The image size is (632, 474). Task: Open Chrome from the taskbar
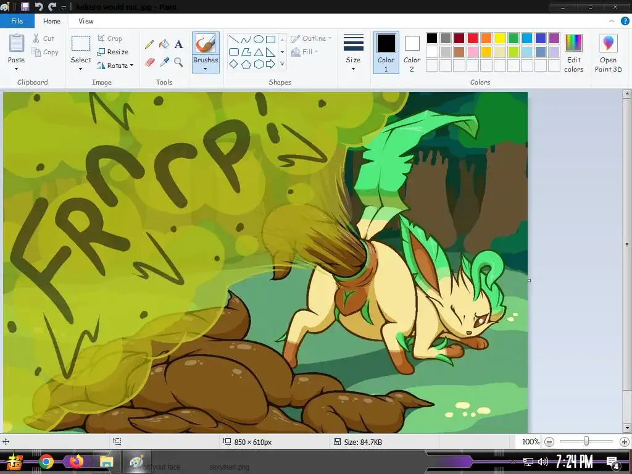coord(46,462)
